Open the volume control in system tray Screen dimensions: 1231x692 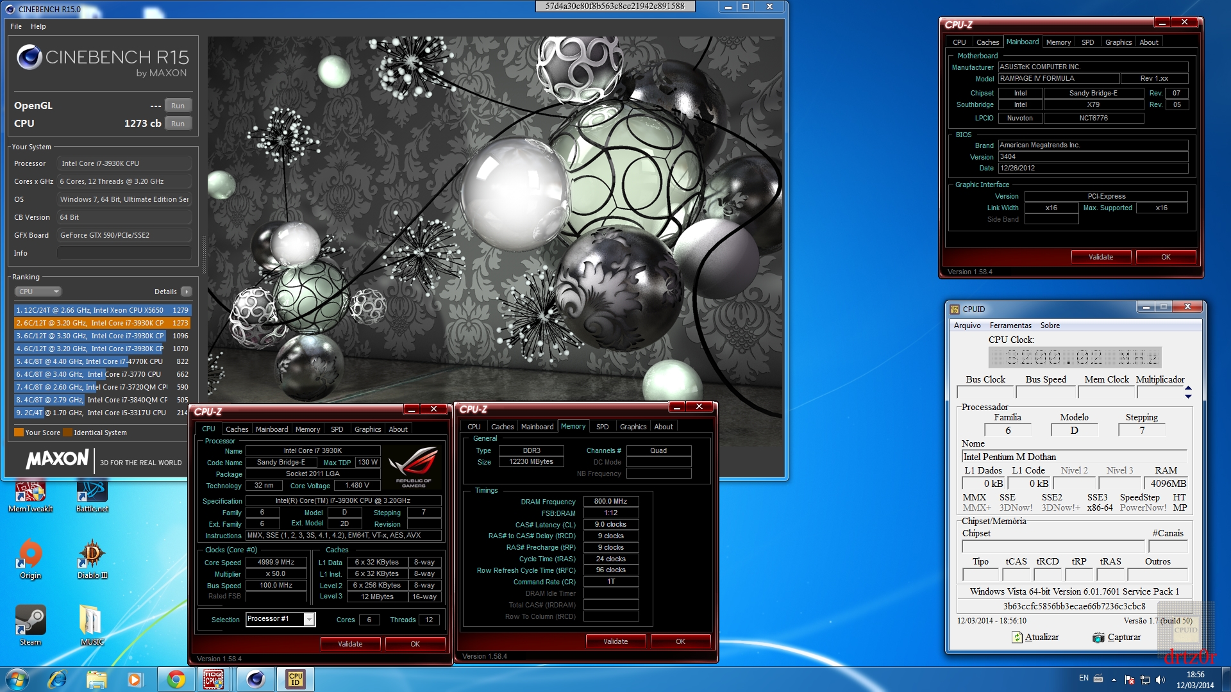click(x=1160, y=680)
